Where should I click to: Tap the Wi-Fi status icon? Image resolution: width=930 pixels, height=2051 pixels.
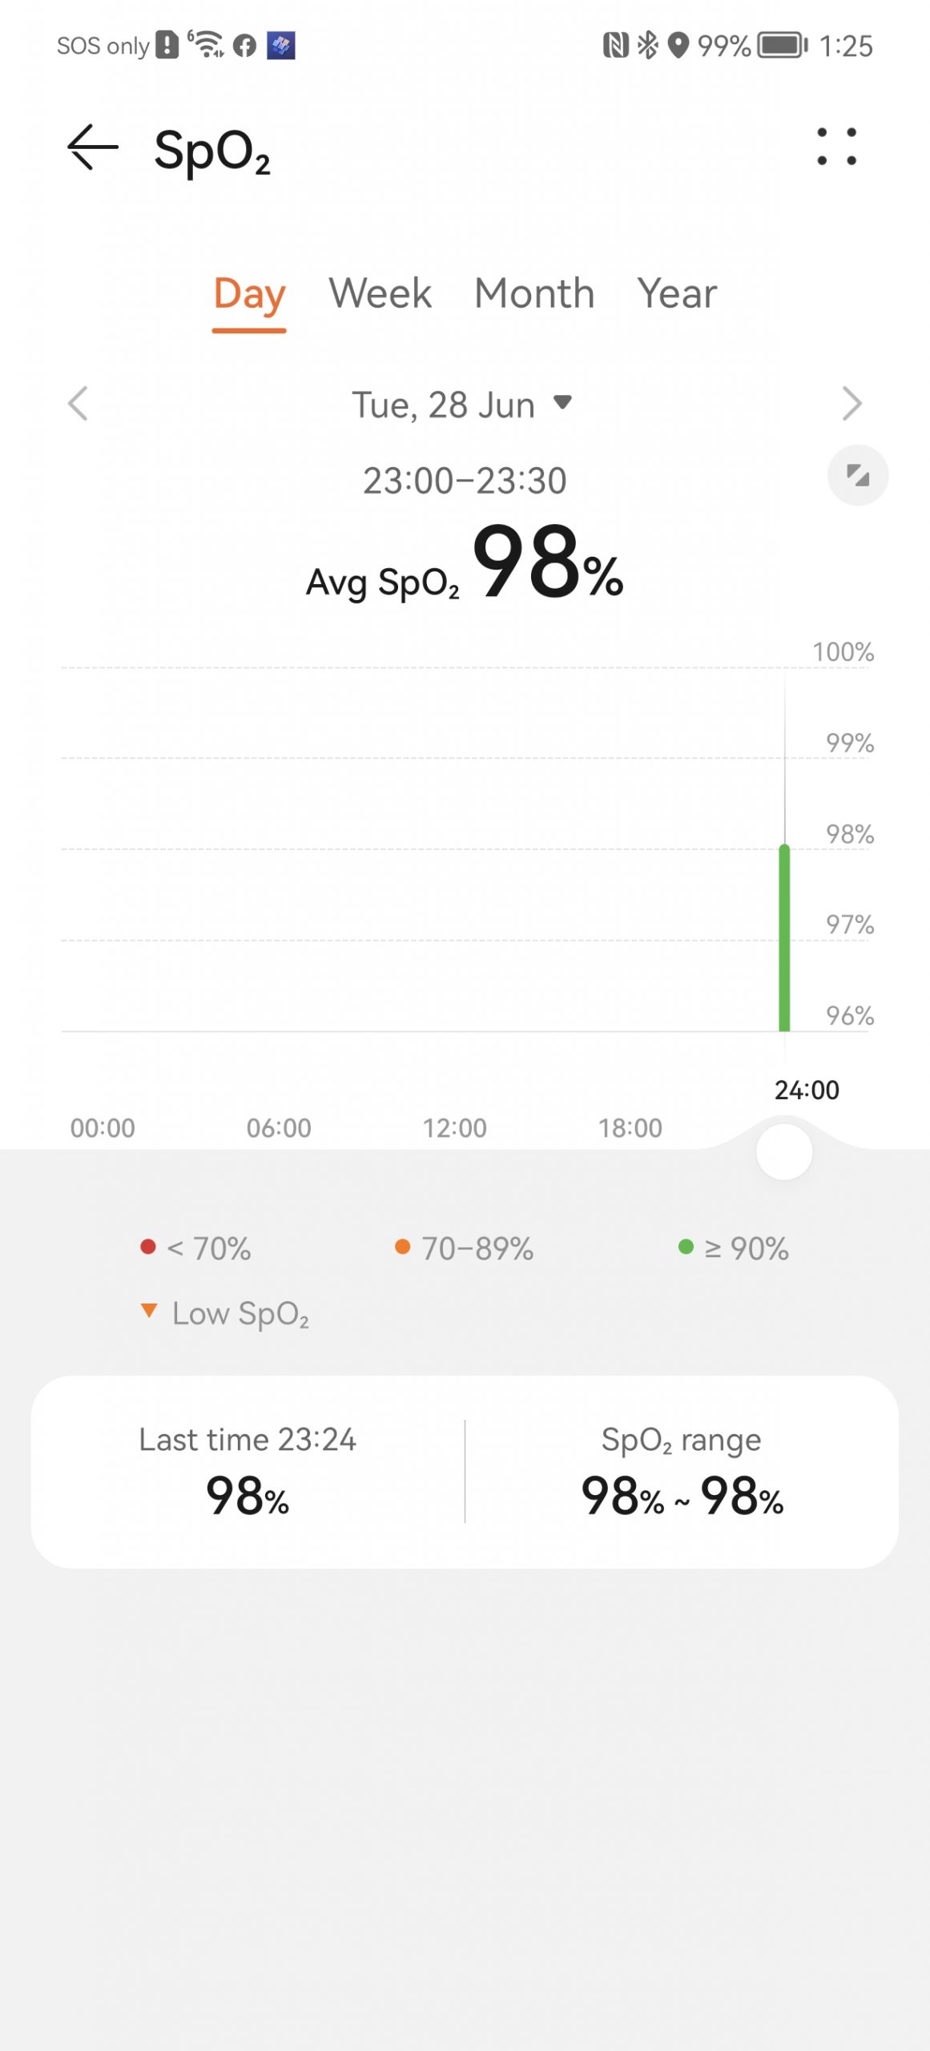point(207,44)
